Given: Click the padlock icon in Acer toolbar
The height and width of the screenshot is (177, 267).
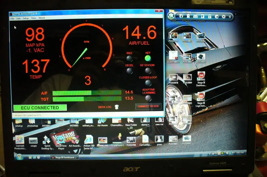Looking at the screenshot, I should coord(210,16).
